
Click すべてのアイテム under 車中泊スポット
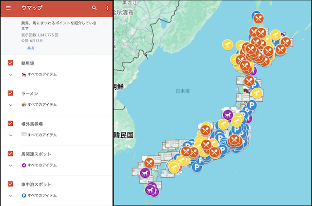pyautogui.click(x=42, y=195)
